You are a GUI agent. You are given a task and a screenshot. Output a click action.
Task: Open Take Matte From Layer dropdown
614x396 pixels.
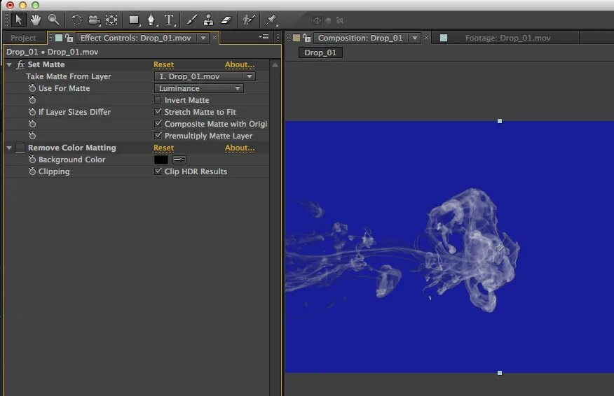pyautogui.click(x=205, y=76)
